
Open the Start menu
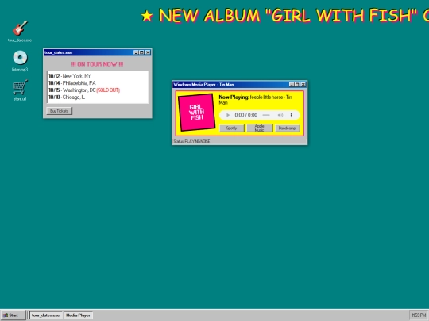14,315
